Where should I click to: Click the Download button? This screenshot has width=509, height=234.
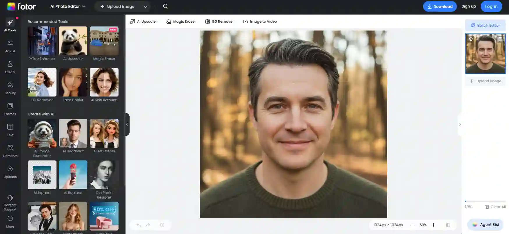(x=440, y=6)
